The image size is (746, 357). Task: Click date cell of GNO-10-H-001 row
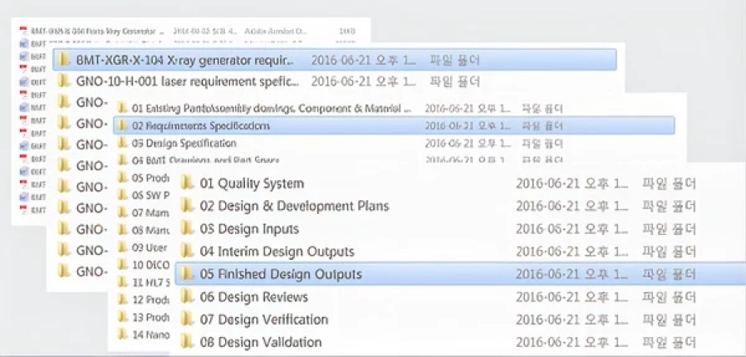tap(364, 81)
